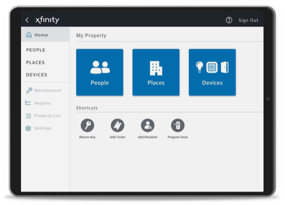
Task: Click the Add Resident label
Action: pos(148,137)
